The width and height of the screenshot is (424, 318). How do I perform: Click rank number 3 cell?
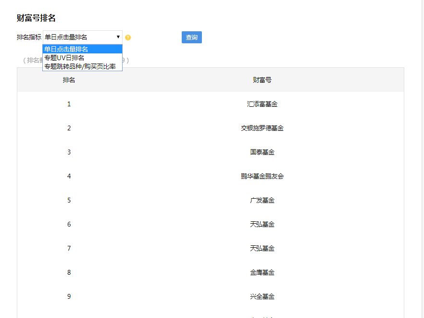pyautogui.click(x=69, y=152)
